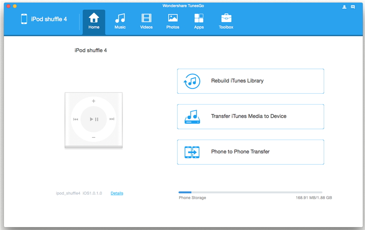Viewport: 365px width, 230px height.
Task: Open the Details link for device
Action: [x=117, y=194]
